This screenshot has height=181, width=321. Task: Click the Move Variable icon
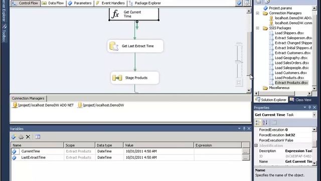(x=21, y=137)
